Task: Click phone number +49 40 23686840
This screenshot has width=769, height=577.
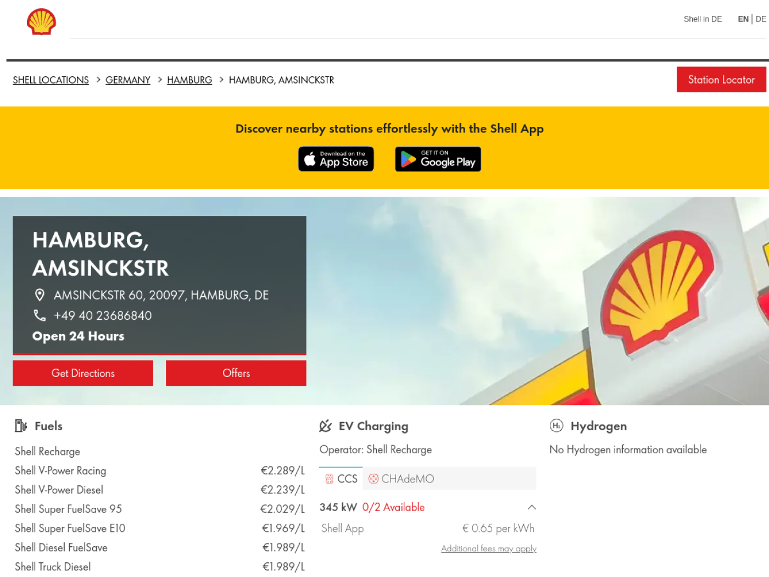Action: [103, 315]
